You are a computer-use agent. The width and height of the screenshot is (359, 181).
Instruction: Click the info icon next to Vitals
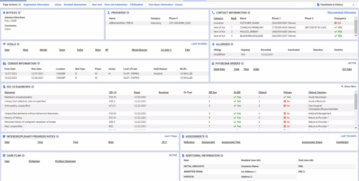[x=18, y=44]
